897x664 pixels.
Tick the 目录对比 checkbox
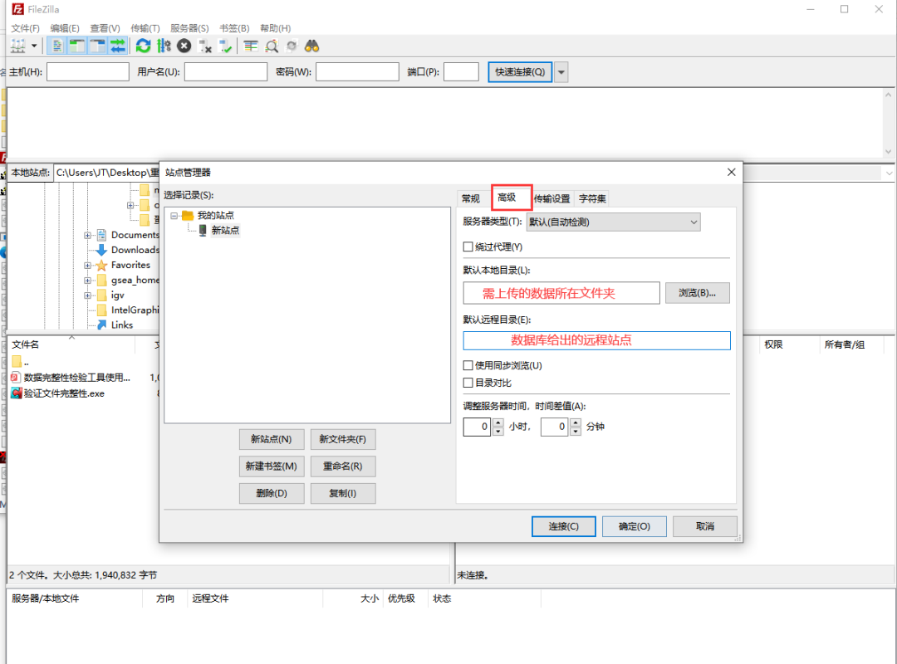468,383
